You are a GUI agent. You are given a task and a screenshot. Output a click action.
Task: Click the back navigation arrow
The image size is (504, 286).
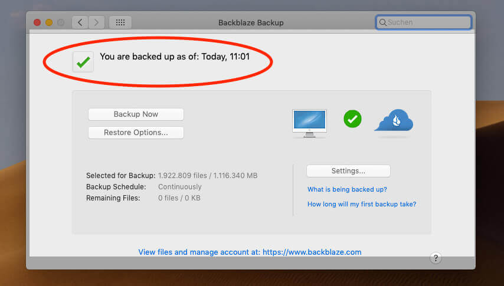(x=80, y=22)
